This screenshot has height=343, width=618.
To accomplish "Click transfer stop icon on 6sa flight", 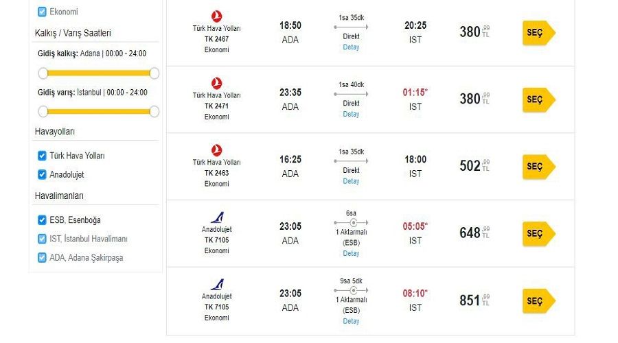I will (354, 223).
